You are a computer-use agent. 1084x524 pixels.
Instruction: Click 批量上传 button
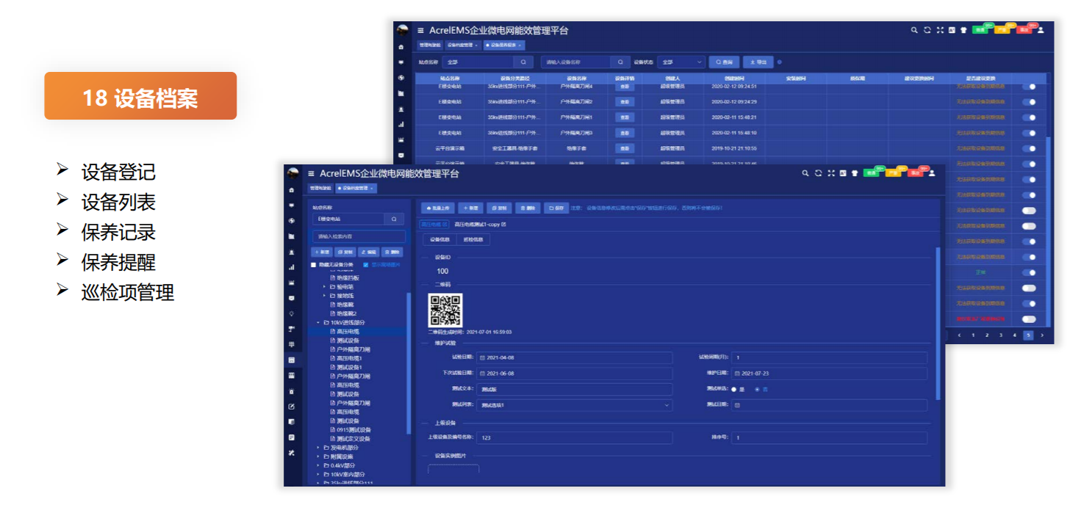pos(438,208)
